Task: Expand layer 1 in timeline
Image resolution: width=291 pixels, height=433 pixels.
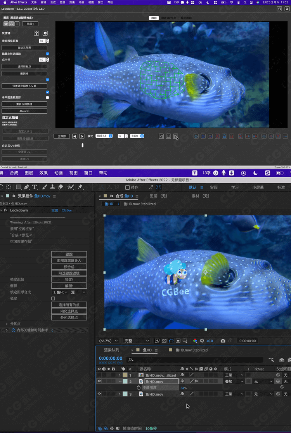Action: tap(120, 375)
